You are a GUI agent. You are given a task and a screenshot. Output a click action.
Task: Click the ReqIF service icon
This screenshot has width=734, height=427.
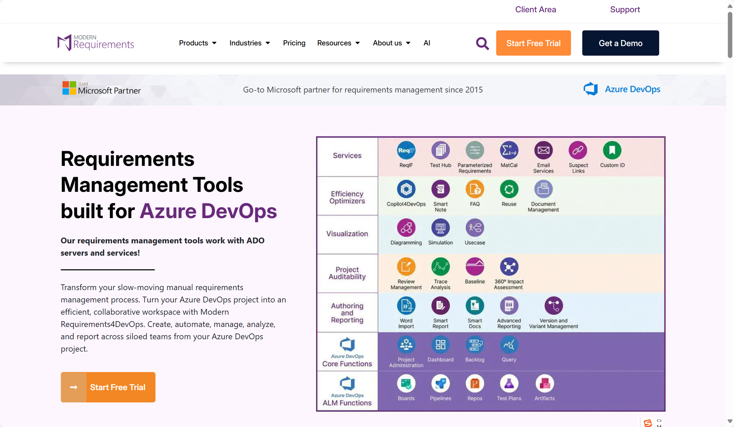tap(406, 151)
